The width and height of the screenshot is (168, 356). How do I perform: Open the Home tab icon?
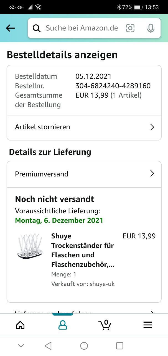click(20, 325)
